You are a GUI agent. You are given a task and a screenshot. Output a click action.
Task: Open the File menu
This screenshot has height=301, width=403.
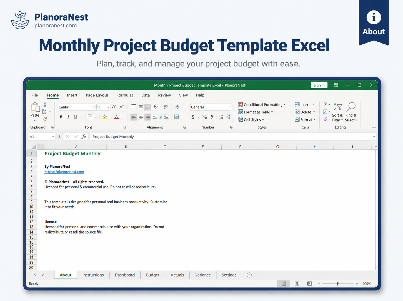(x=35, y=95)
